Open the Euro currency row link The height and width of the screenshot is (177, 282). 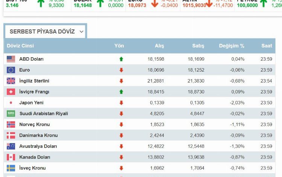(x=24, y=70)
